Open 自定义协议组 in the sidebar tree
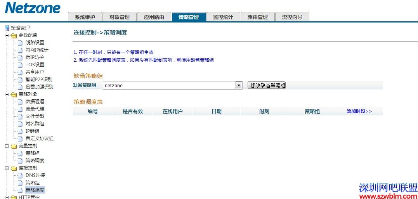Image resolution: width=418 pixels, height=199 pixels. [x=40, y=138]
